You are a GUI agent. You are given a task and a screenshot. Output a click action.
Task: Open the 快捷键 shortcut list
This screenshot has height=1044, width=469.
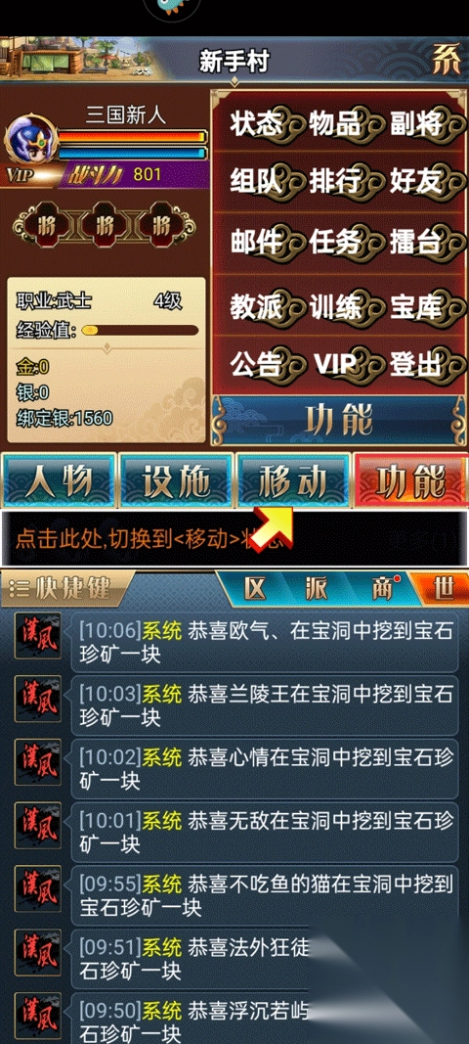(x=62, y=589)
